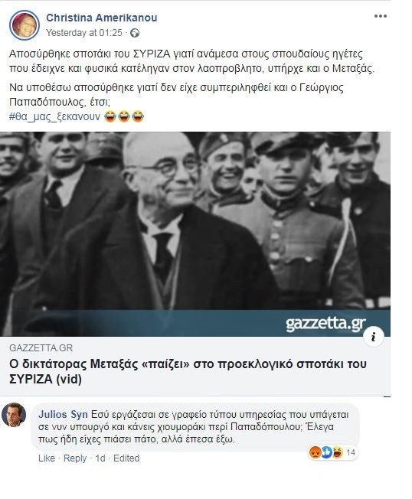Open the Metaxas article preview image

pyautogui.click(x=195, y=234)
